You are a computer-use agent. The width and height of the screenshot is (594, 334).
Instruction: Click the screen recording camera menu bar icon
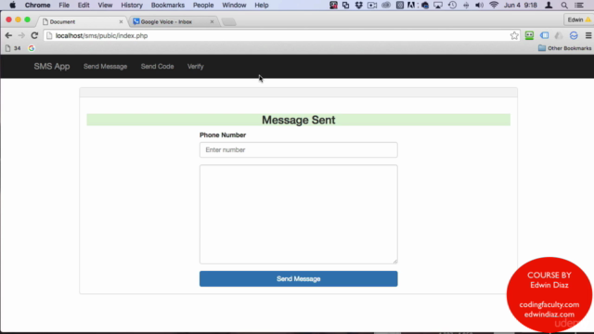[372, 6]
